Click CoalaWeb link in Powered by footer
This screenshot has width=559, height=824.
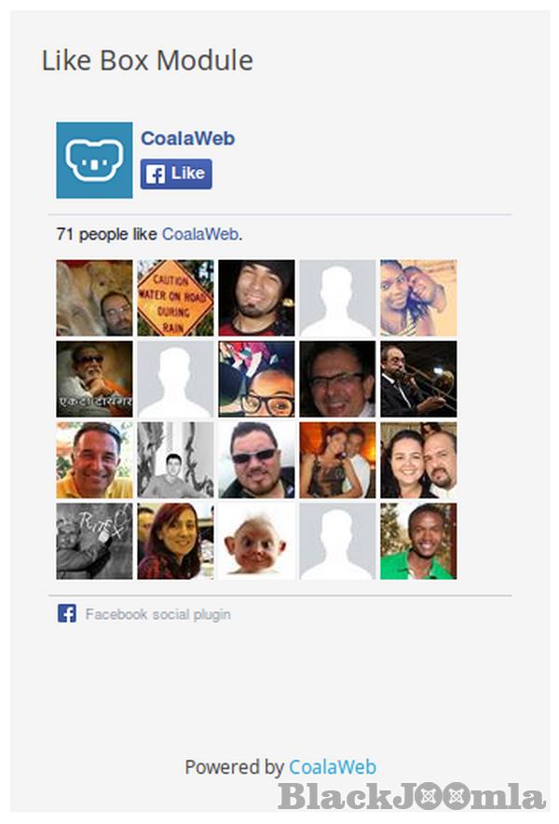click(333, 767)
